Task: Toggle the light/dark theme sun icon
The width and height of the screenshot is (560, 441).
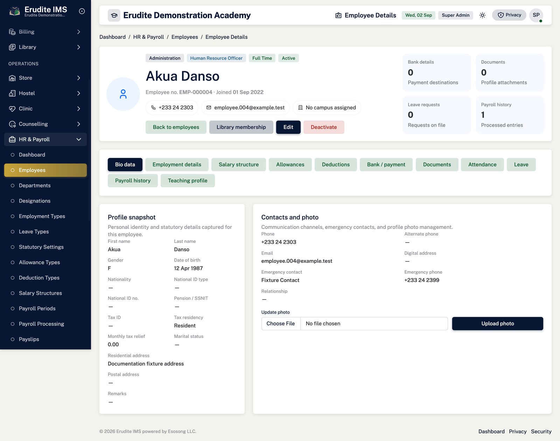Action: point(482,15)
